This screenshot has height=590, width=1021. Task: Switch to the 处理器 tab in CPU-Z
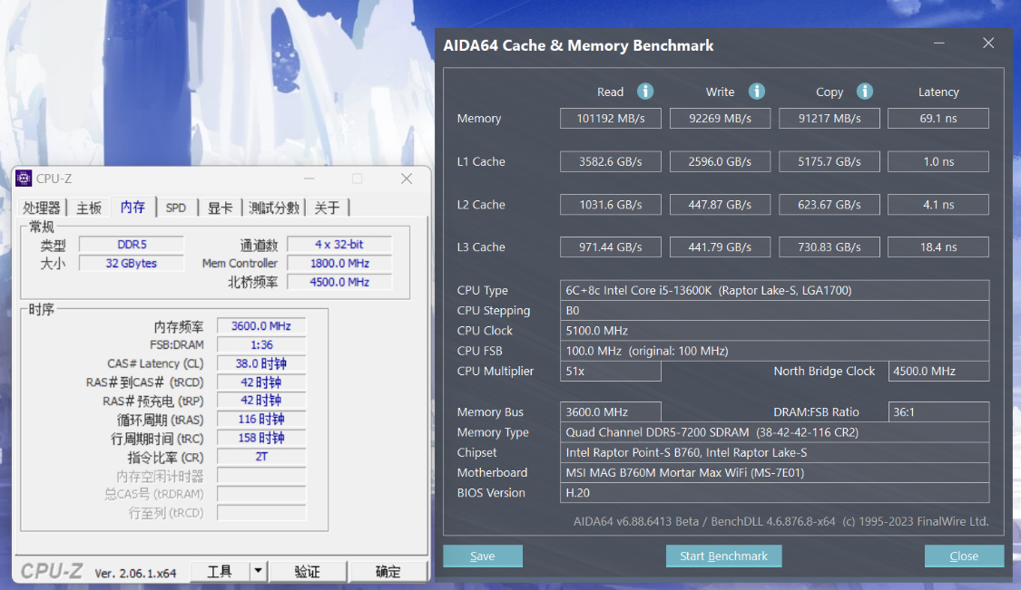(42, 208)
